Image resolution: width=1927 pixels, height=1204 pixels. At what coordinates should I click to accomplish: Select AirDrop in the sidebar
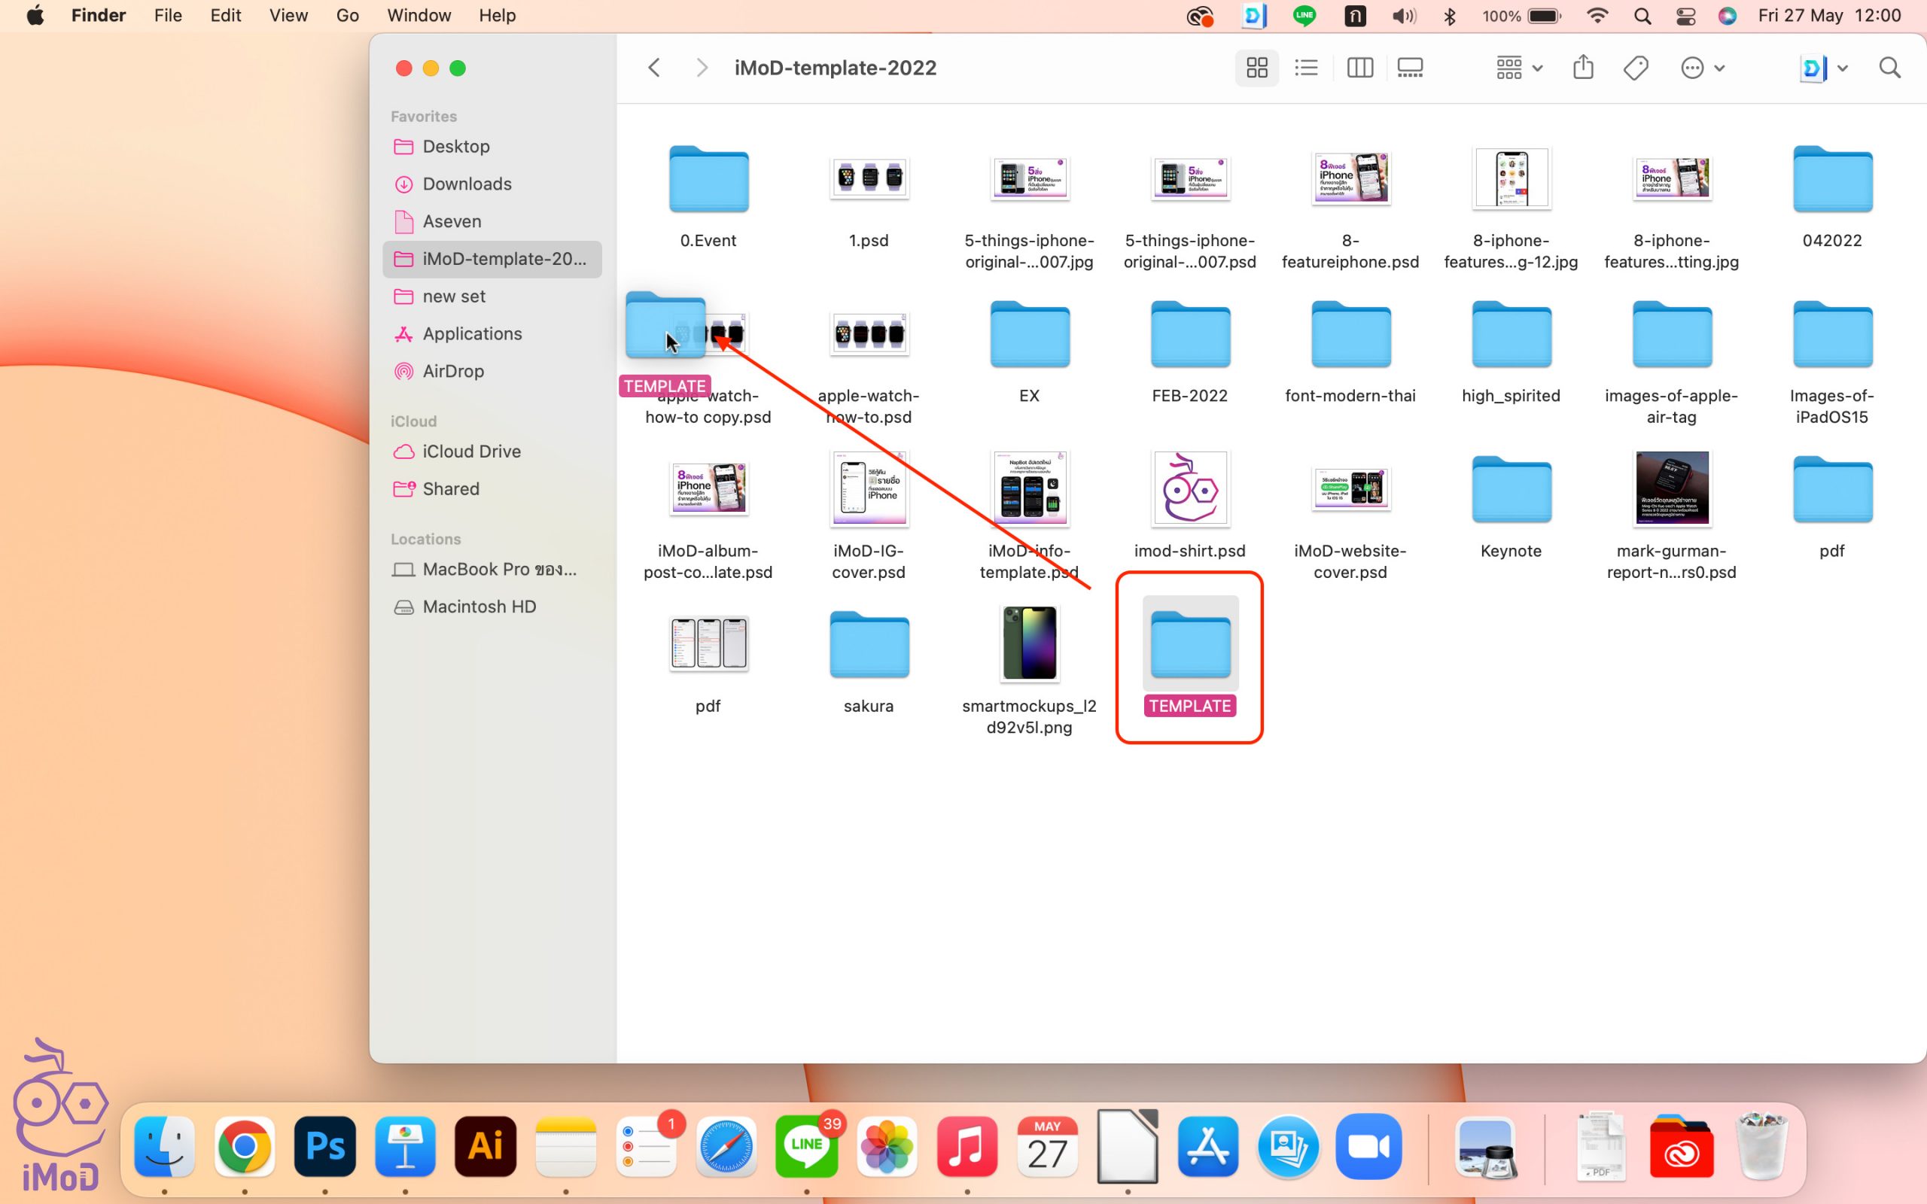(452, 371)
